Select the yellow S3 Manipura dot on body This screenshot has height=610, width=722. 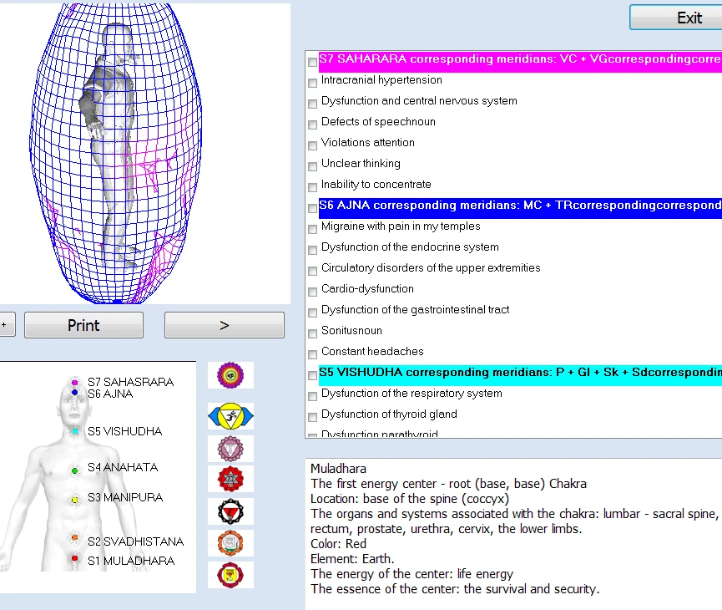(x=74, y=500)
